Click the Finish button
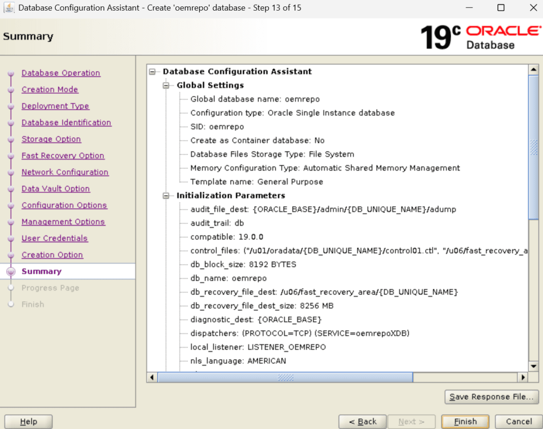 tap(465, 422)
